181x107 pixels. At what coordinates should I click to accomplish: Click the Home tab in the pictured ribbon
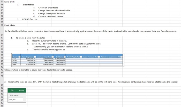point(21,90)
